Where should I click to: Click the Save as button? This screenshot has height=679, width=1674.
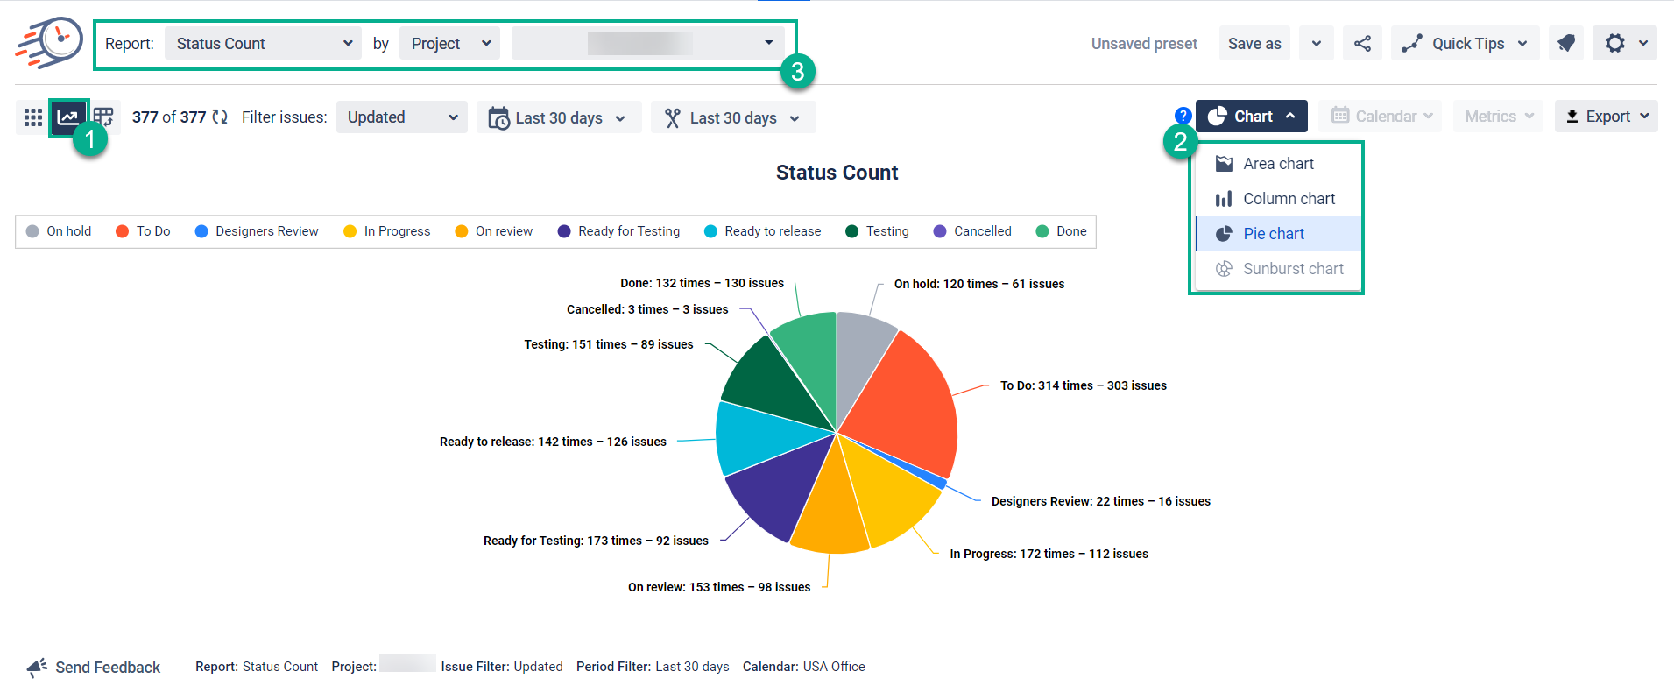1254,43
